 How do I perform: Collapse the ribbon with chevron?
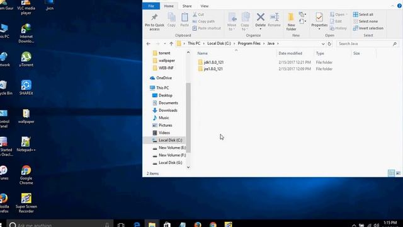click(x=392, y=6)
